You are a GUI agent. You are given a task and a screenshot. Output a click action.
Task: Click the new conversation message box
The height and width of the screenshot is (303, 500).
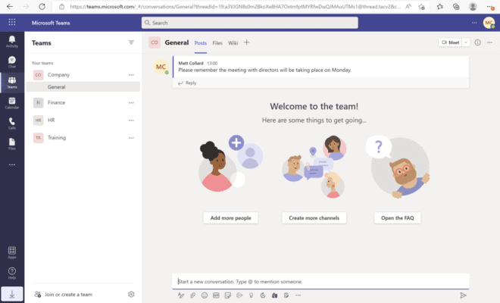[x=320, y=281]
